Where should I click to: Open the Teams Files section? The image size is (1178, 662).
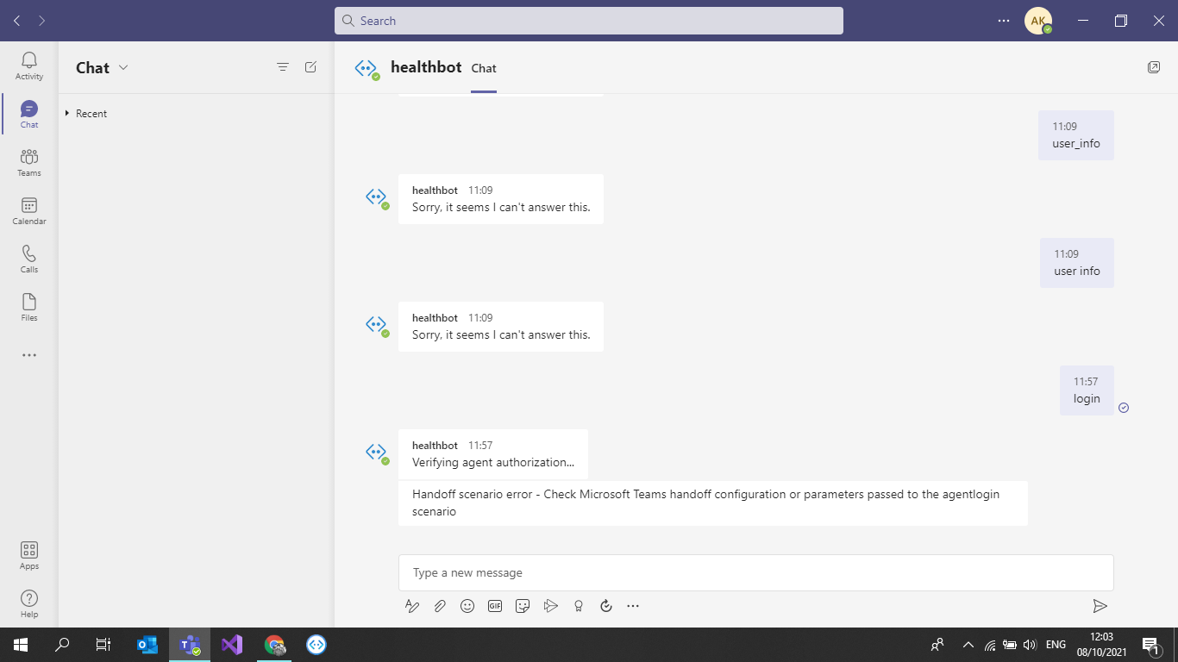point(28,306)
